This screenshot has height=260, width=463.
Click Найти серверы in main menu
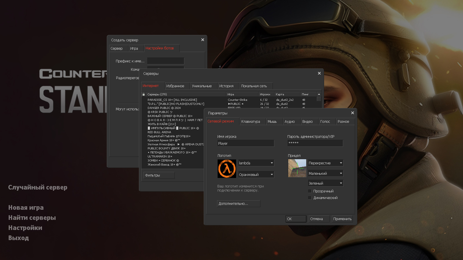(32, 218)
